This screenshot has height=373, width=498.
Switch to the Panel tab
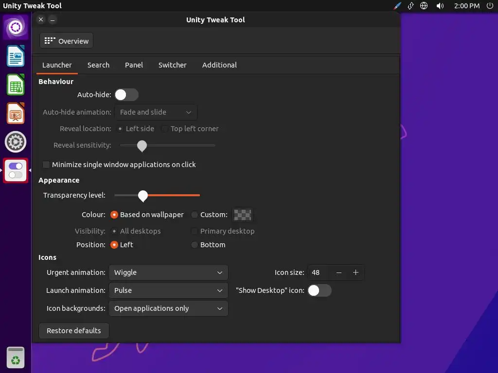(134, 65)
